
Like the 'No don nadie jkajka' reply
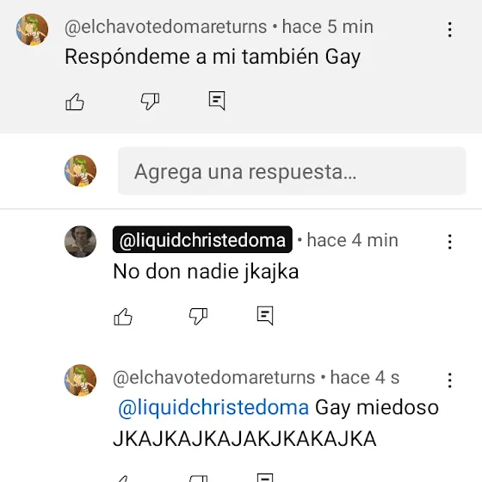(123, 317)
